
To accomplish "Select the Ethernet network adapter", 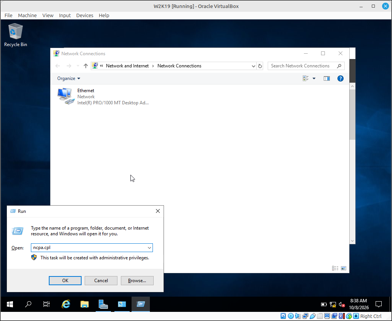I will (103, 97).
